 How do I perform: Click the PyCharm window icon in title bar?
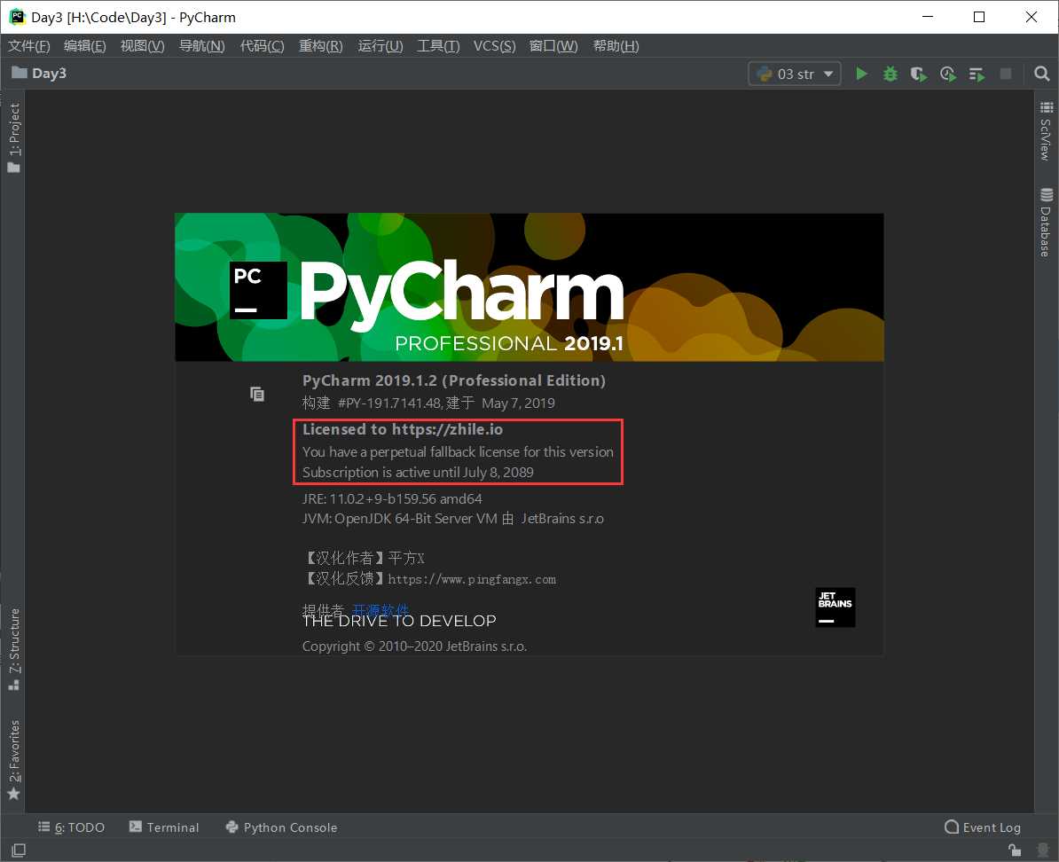pos(17,17)
